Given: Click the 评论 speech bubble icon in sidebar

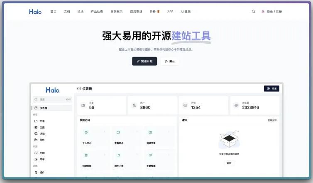Looking at the screenshot, I should (36, 134).
